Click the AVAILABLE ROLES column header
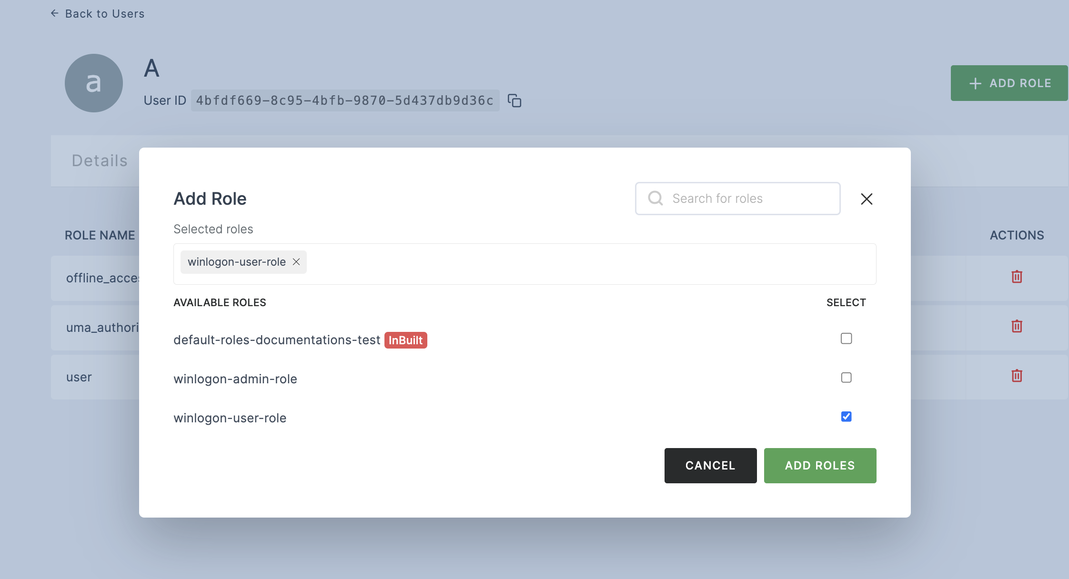This screenshot has height=579, width=1069. [x=220, y=301]
